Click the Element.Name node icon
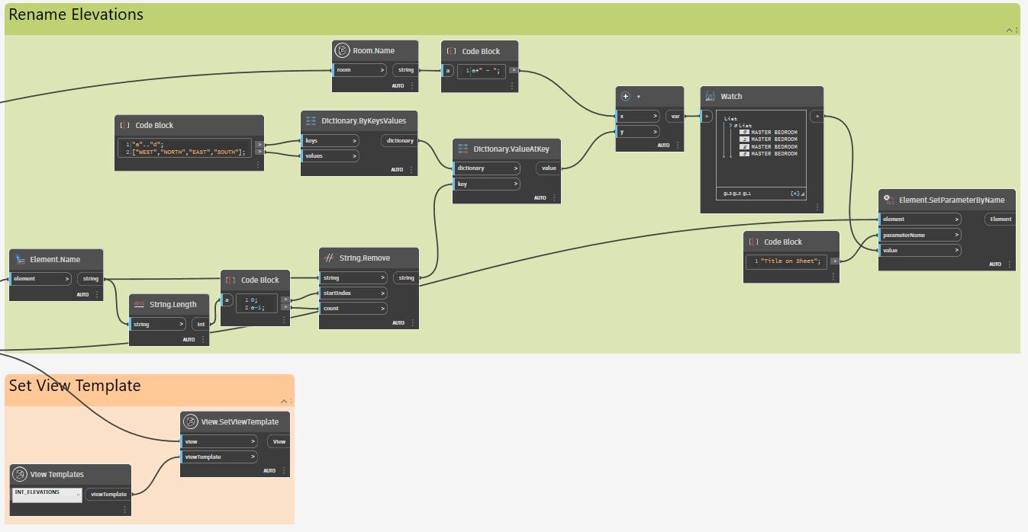Screen dimensions: 1028x532 (20, 259)
